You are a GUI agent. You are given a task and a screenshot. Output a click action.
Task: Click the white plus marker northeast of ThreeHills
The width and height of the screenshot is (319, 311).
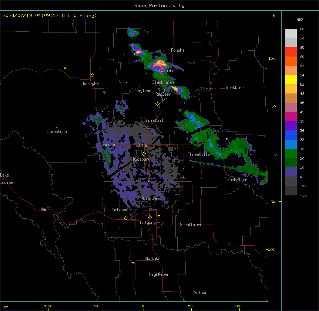tap(226, 139)
